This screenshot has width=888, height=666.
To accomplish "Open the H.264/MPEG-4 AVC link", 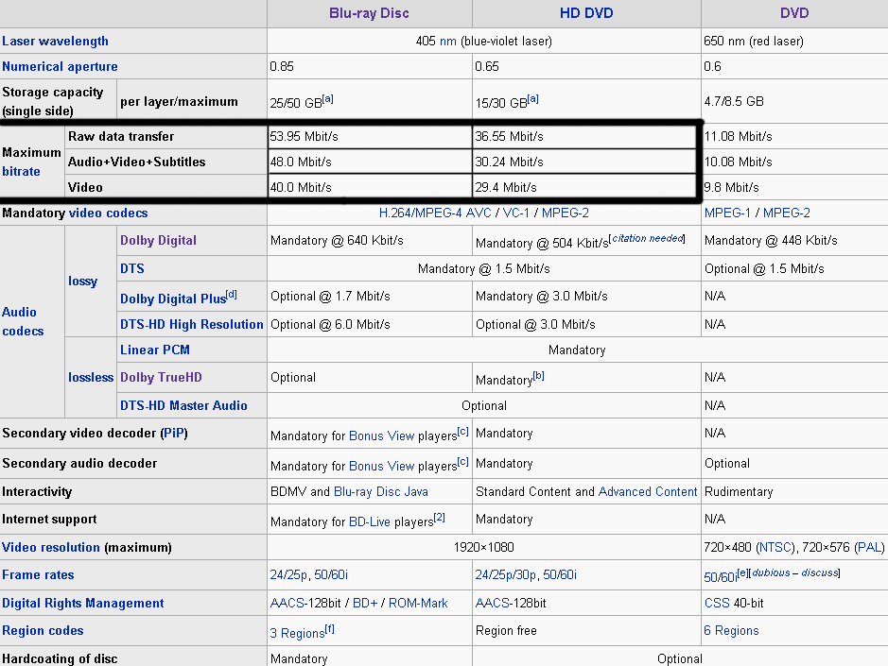I will click(435, 213).
